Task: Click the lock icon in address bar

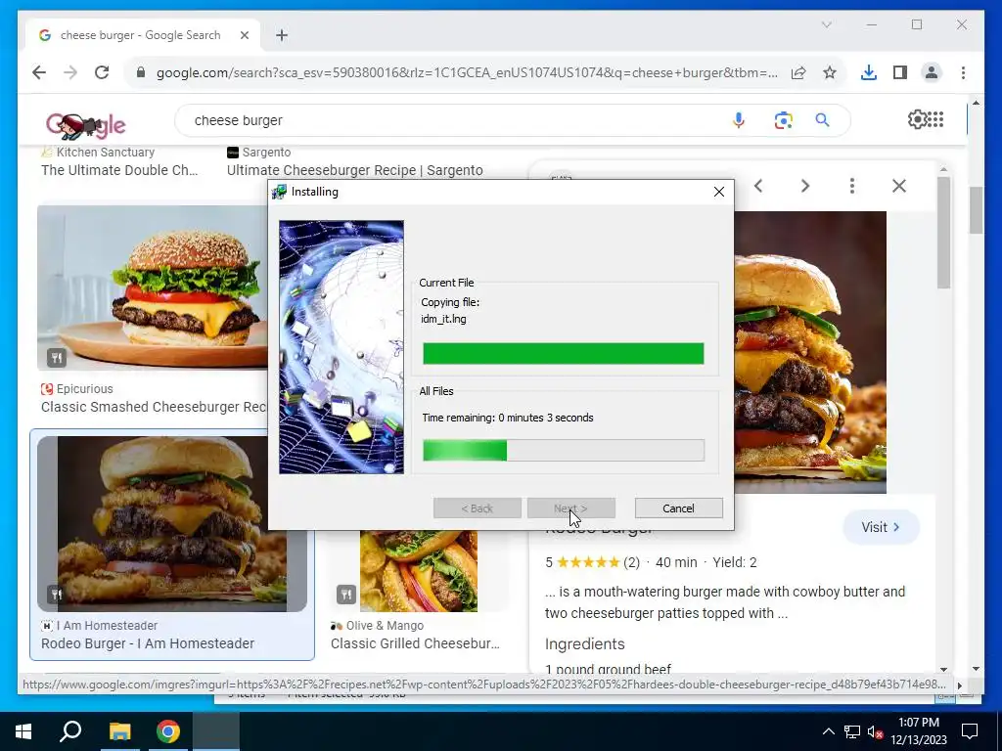Action: click(x=141, y=72)
